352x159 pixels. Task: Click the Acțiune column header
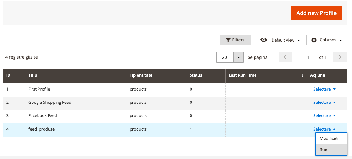tap(327, 75)
